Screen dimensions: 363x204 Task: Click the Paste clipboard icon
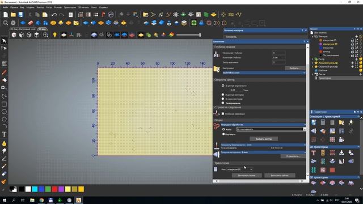pyautogui.click(x=45, y=15)
